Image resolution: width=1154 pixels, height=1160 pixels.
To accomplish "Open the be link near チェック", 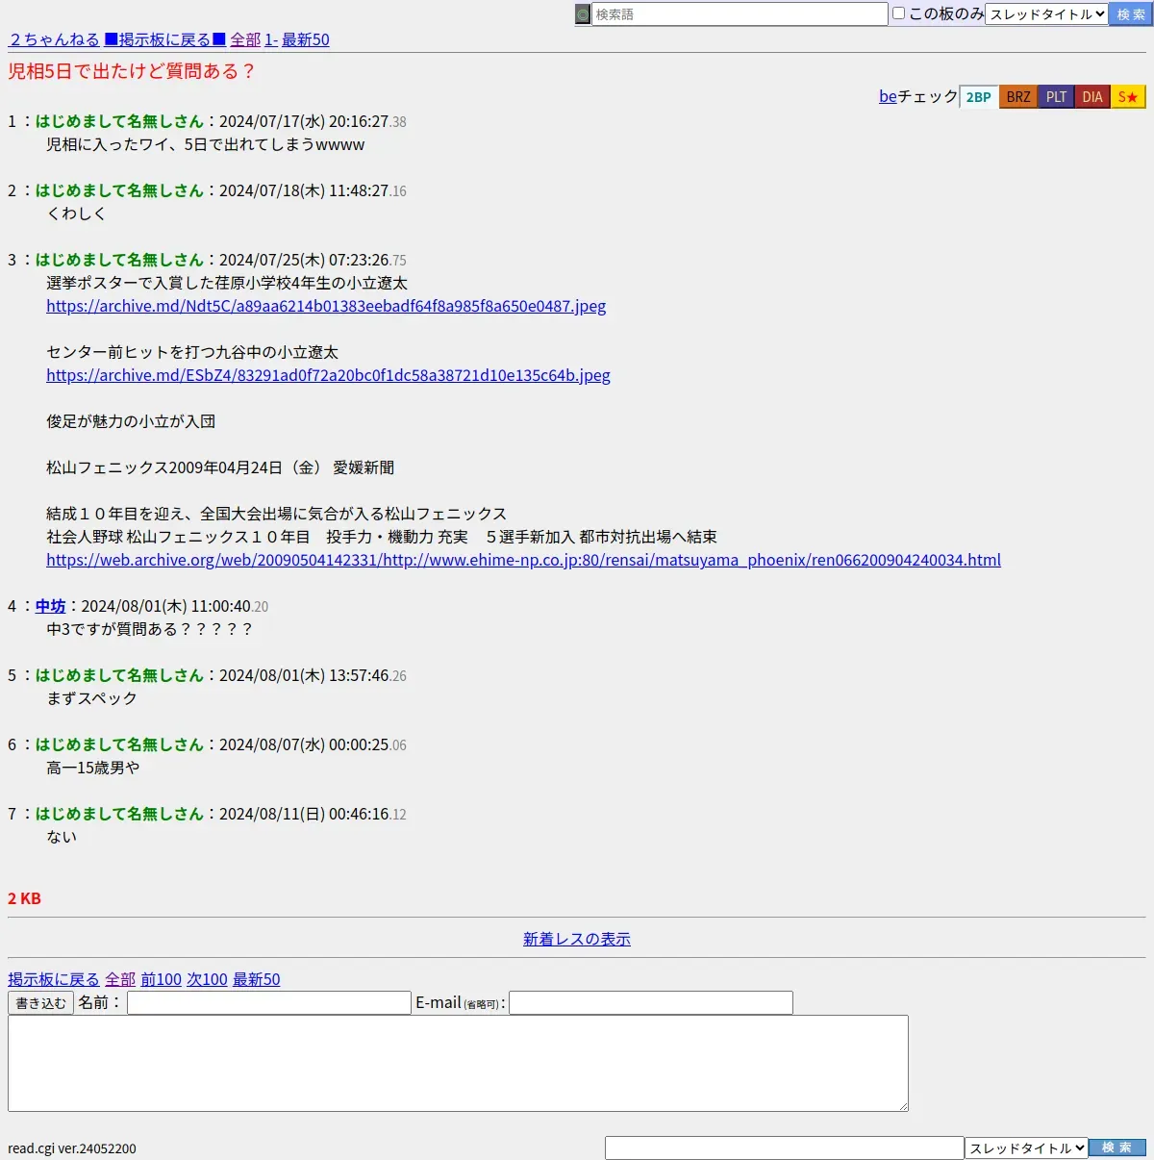I will (x=888, y=96).
